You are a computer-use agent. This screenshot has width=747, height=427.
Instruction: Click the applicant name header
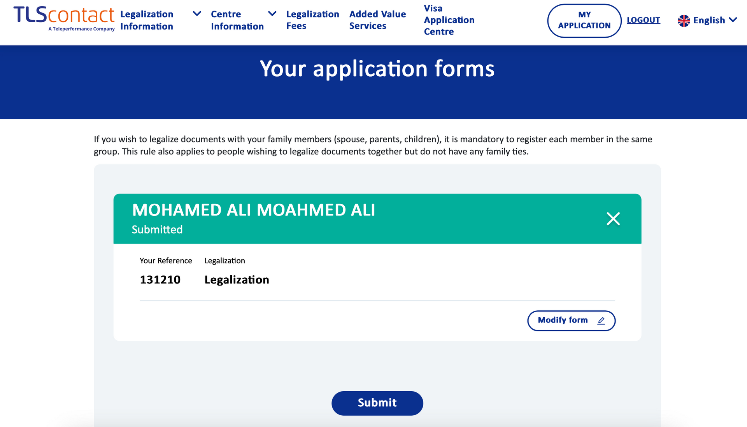pyautogui.click(x=253, y=210)
